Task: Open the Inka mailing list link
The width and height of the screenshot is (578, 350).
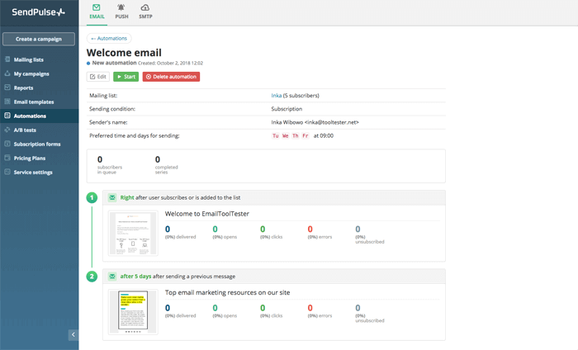Action: (x=276, y=96)
